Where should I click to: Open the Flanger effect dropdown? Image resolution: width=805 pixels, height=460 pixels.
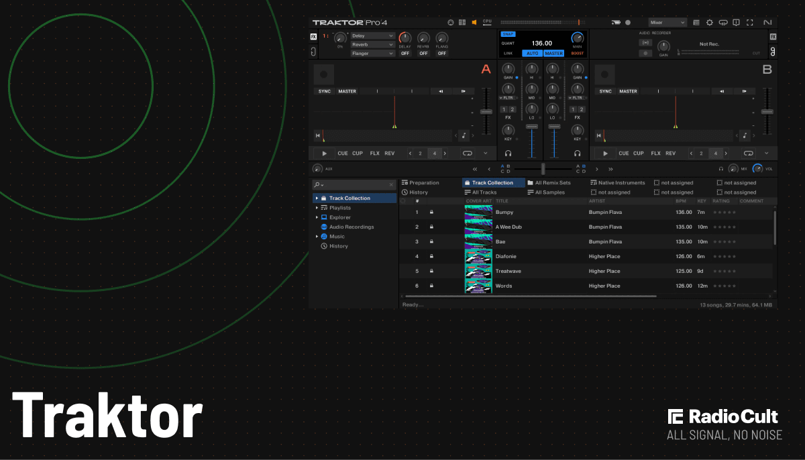pos(372,53)
